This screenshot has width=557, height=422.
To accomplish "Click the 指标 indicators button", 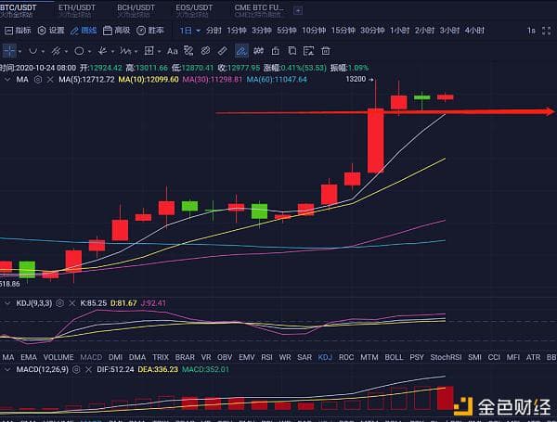I will coord(19,30).
